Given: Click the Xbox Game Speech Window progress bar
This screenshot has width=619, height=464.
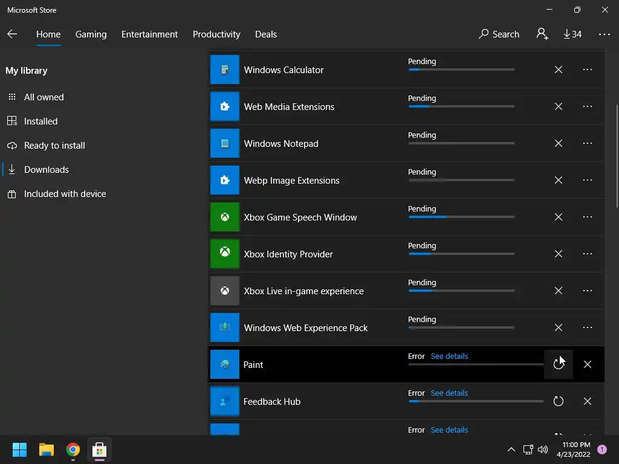Looking at the screenshot, I should point(461,217).
